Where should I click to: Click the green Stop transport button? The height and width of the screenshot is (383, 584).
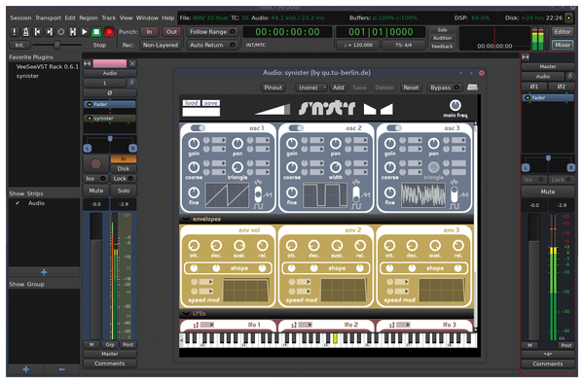[96, 32]
